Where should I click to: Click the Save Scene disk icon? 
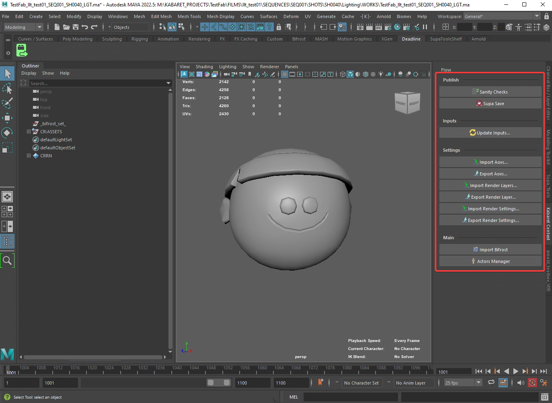coord(76,27)
